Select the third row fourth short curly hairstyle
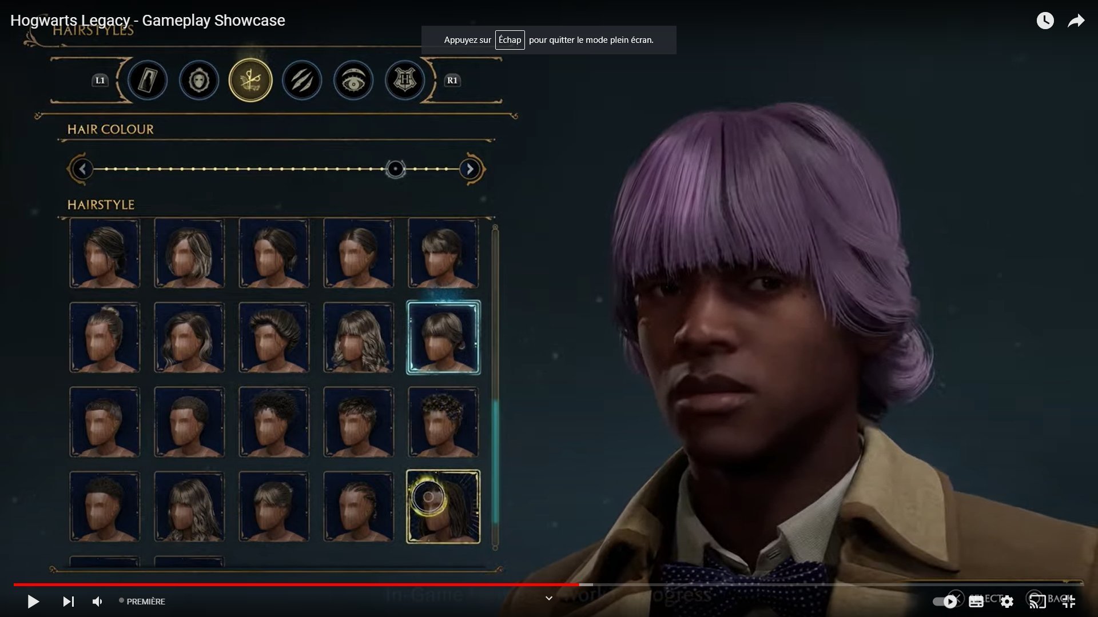The height and width of the screenshot is (617, 1098). pos(359,422)
